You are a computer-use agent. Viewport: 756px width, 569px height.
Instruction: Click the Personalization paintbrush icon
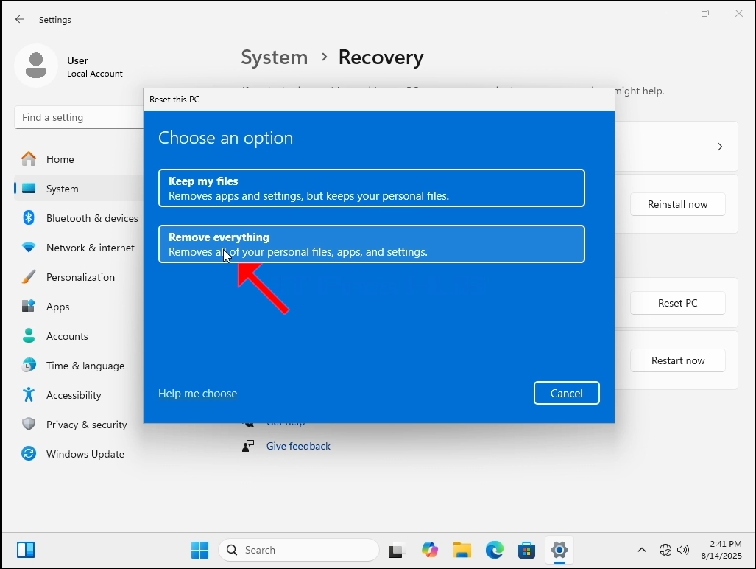tap(29, 276)
